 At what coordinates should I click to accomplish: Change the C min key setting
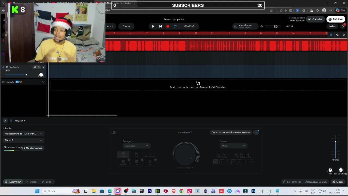pos(126,26)
